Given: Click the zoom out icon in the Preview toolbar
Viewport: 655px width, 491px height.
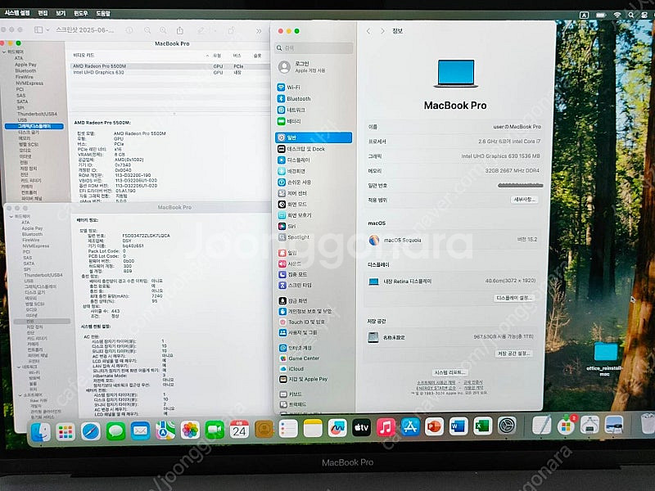Looking at the screenshot, I should pos(147,30).
